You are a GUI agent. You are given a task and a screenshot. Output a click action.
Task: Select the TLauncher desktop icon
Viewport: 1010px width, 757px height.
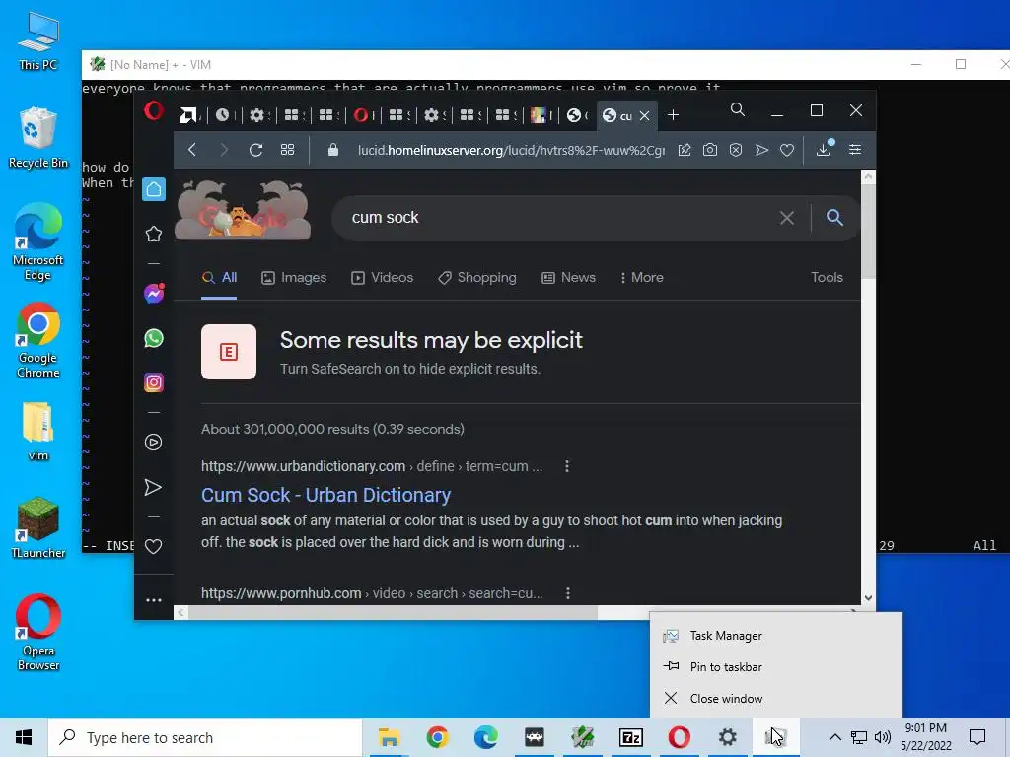[38, 528]
